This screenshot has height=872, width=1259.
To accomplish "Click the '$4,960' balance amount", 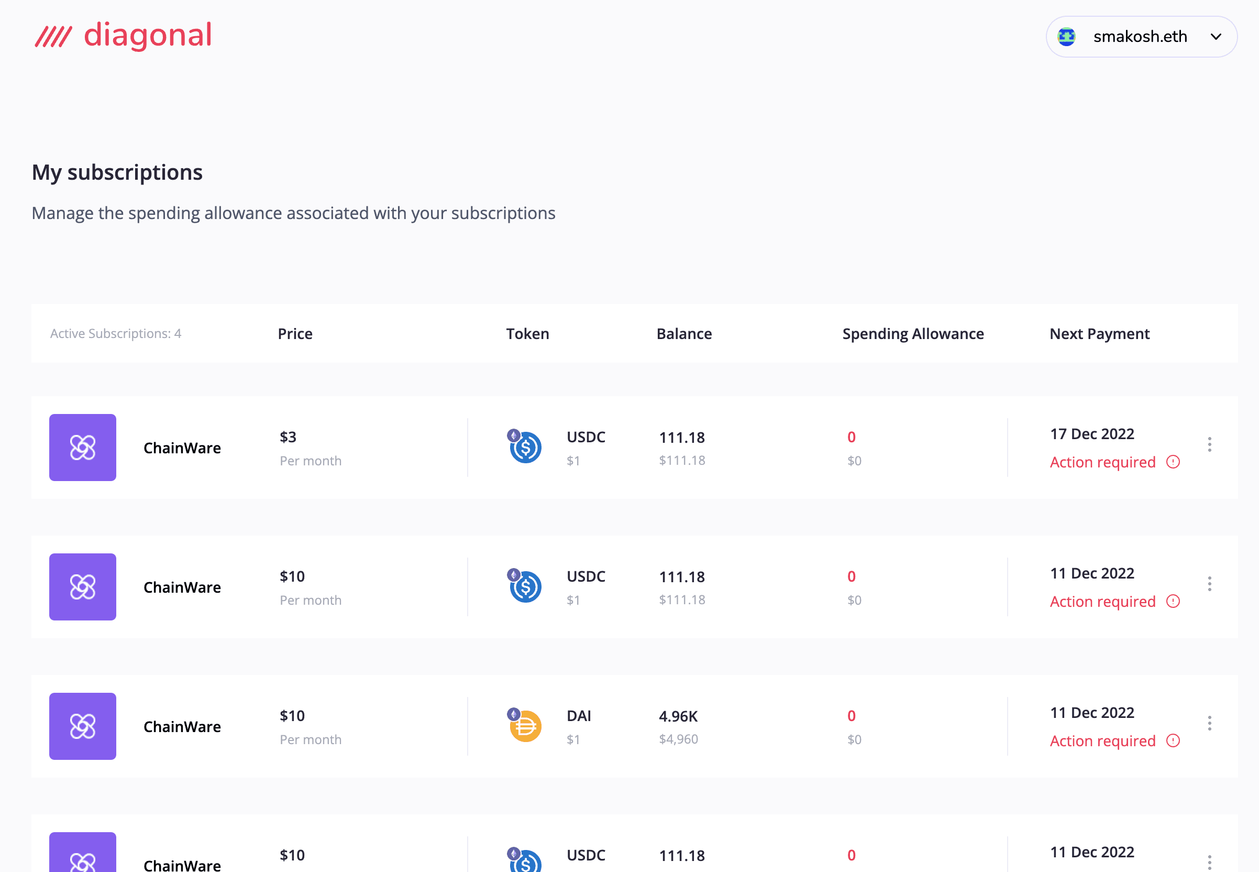I will (x=679, y=739).
